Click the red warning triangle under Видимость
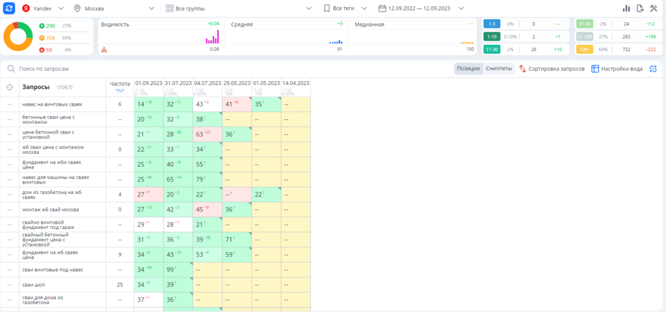The height and width of the screenshot is (312, 666). click(x=104, y=49)
